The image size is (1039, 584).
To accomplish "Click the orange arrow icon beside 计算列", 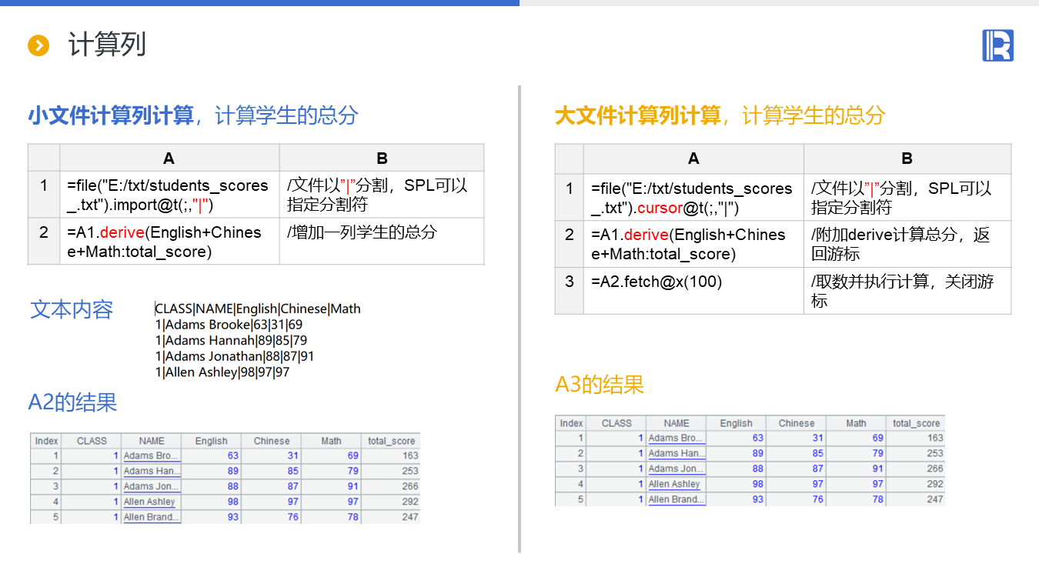I will pos(38,45).
